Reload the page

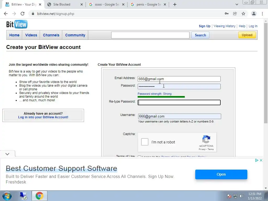[x=23, y=14]
